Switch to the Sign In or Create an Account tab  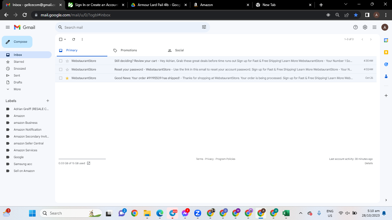click(96, 5)
